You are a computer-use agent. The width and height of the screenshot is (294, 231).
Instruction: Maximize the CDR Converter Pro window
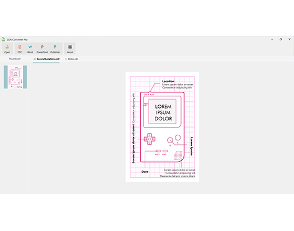[x=281, y=39]
